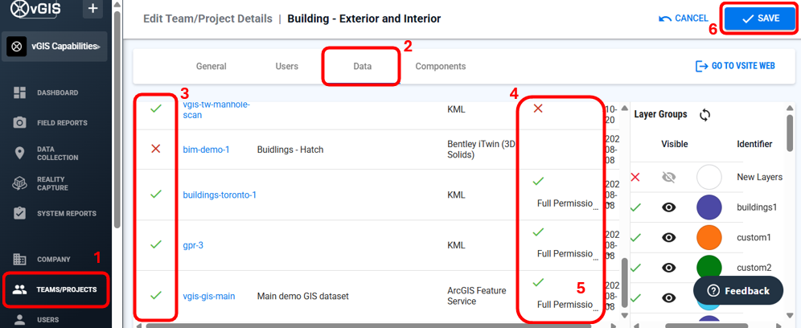
Task: Open the Feedback button
Action: pyautogui.click(x=738, y=291)
